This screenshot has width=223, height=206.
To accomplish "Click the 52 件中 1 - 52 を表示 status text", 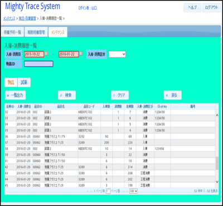I will click(x=206, y=191).
